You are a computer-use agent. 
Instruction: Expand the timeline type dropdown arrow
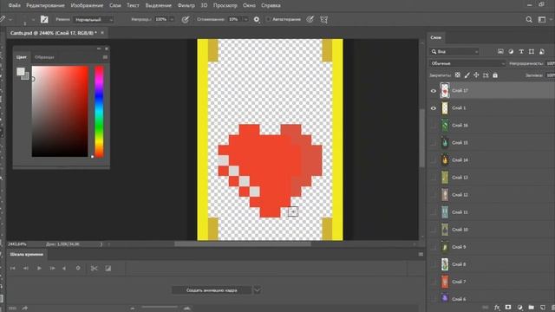point(258,290)
